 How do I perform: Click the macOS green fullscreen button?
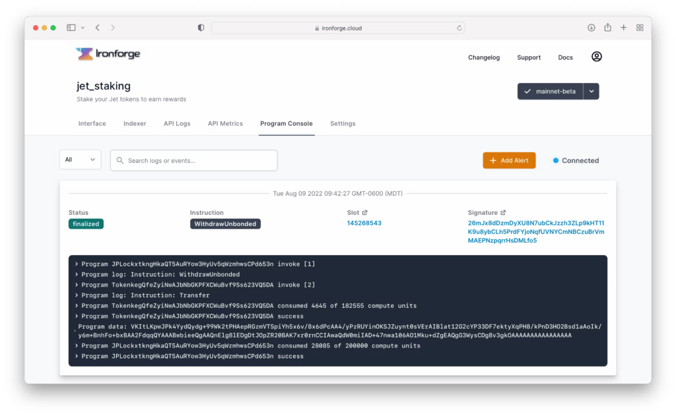[x=53, y=28]
